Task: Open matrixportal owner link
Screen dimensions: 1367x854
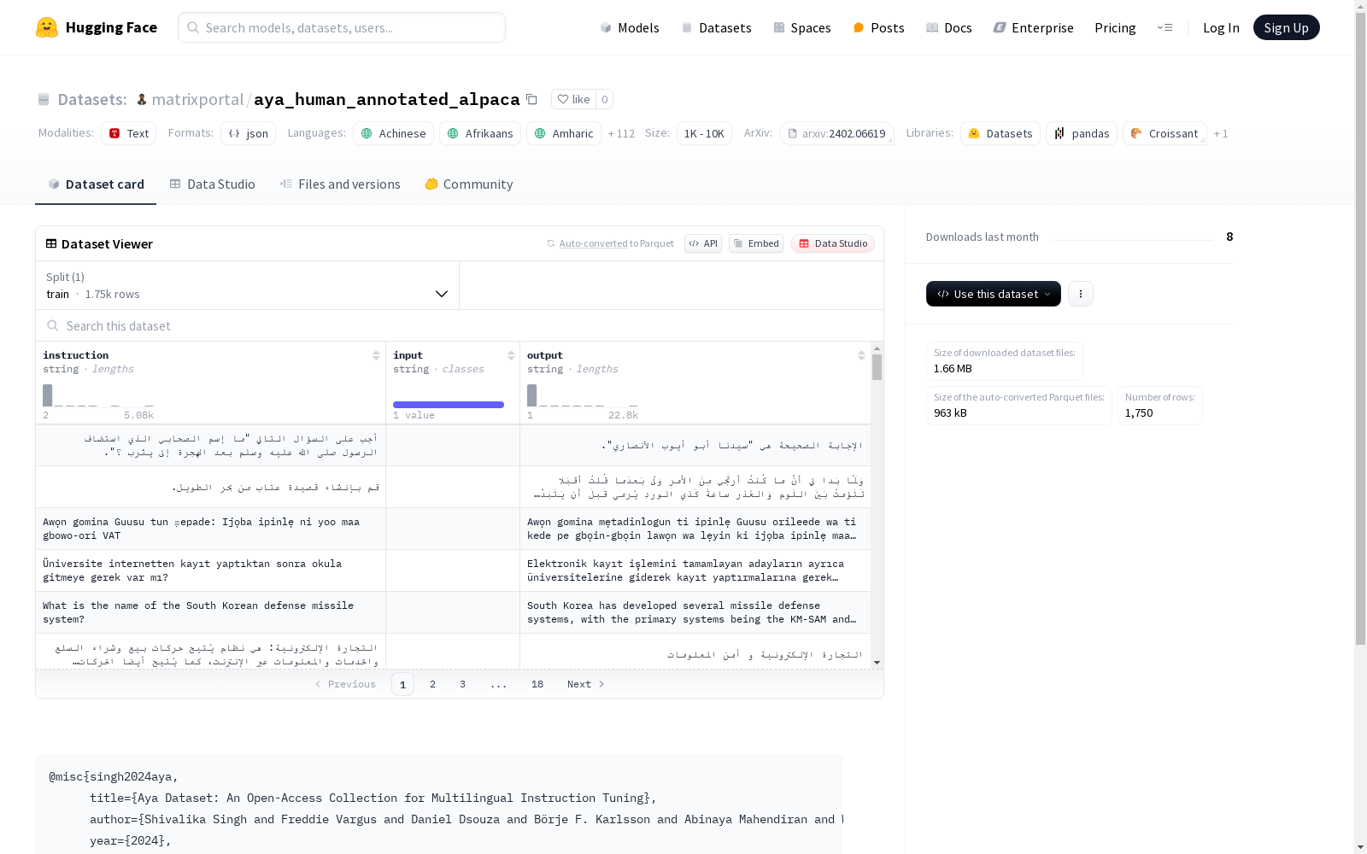Action: pyautogui.click(x=197, y=99)
